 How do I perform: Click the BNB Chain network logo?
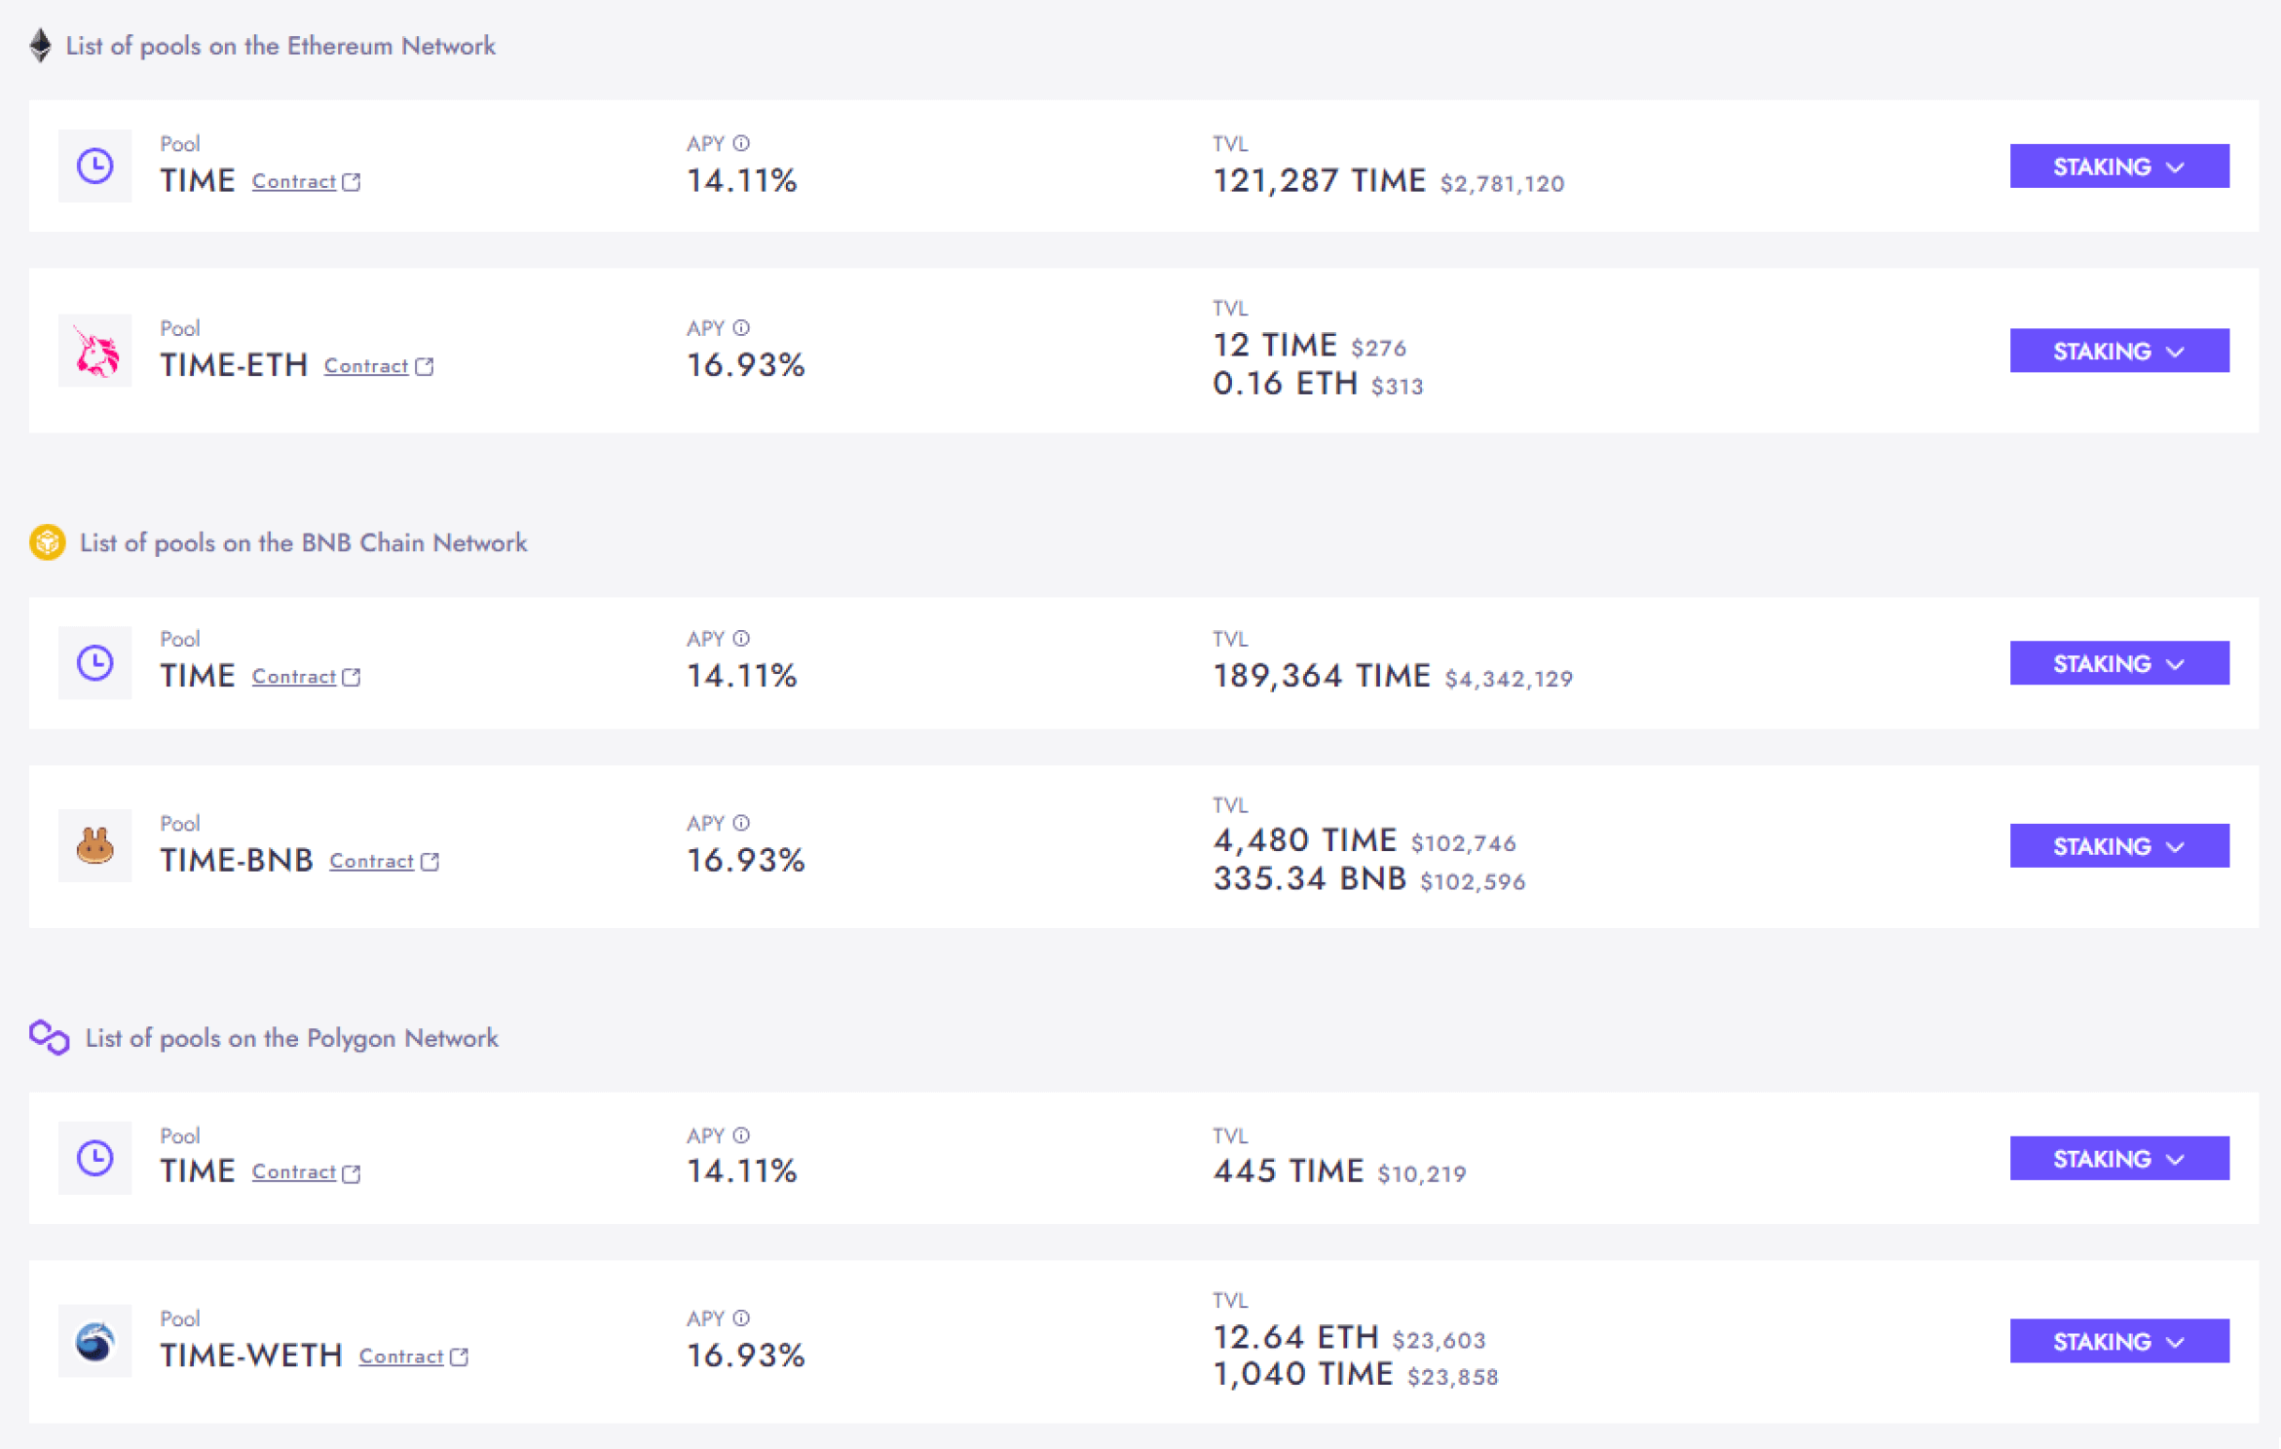[47, 542]
